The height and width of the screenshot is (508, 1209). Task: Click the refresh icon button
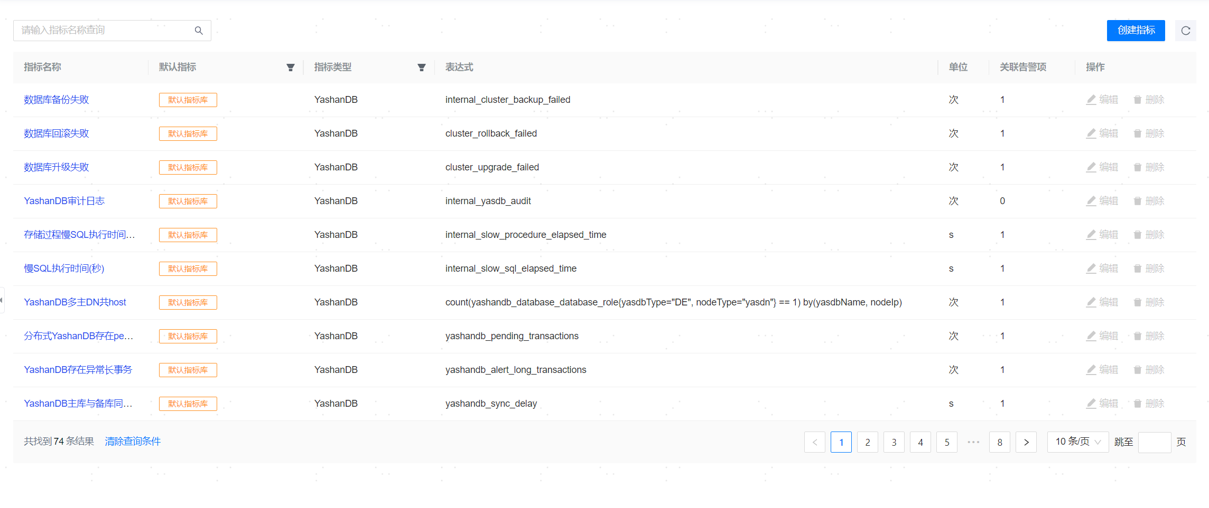(1185, 31)
